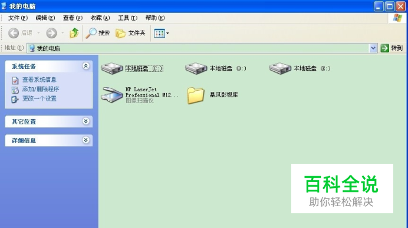The height and width of the screenshot is (228, 408).
Task: Open the Views dropdown arrow
Action: tap(167, 33)
